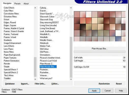Adjust the Cell Width slider

pos(100,58)
